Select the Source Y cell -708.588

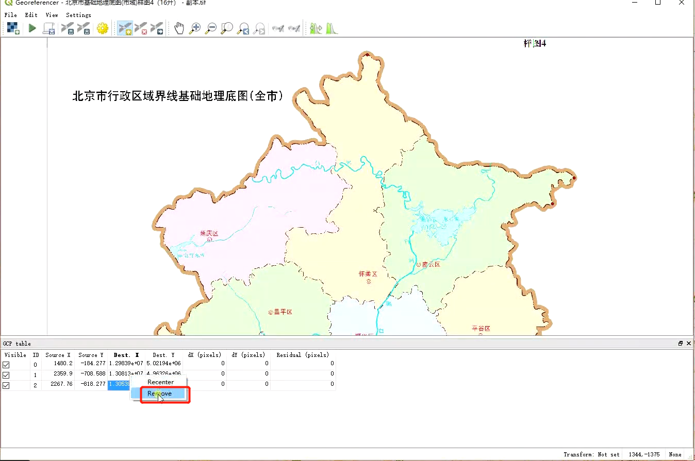(x=91, y=374)
